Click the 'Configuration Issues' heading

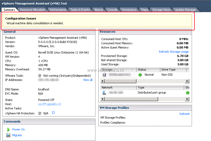[21, 18]
